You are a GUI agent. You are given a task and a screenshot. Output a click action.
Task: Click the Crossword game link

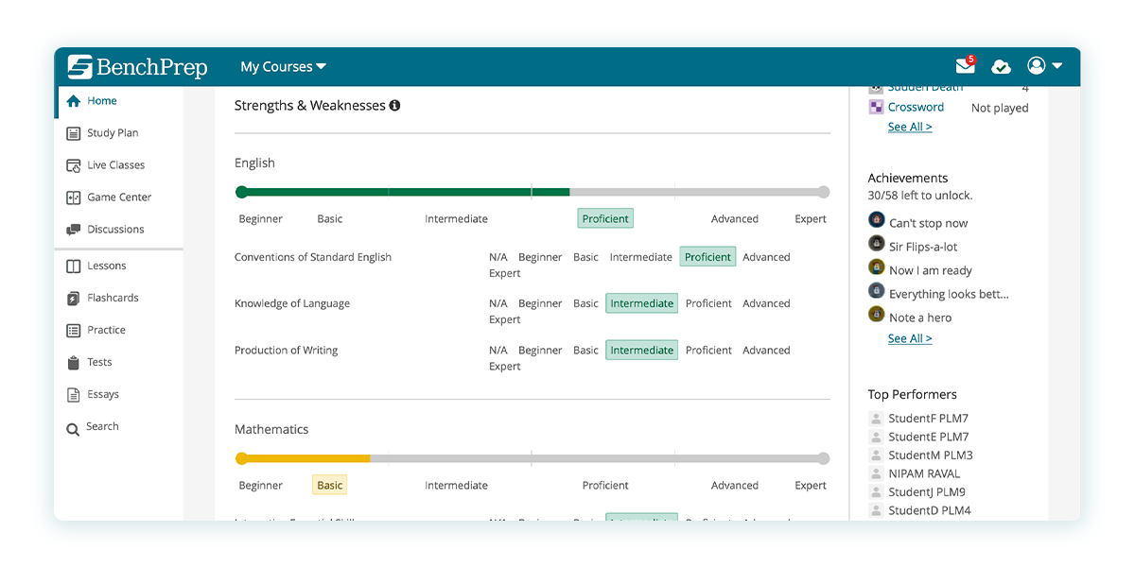click(x=916, y=107)
